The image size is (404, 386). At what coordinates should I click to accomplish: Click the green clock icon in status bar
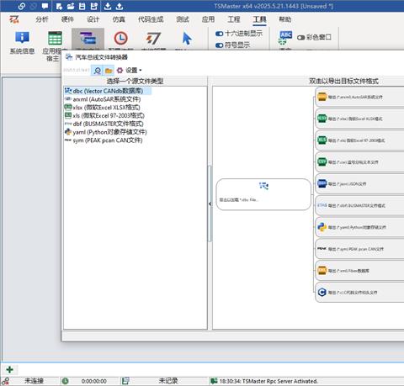[65, 381]
